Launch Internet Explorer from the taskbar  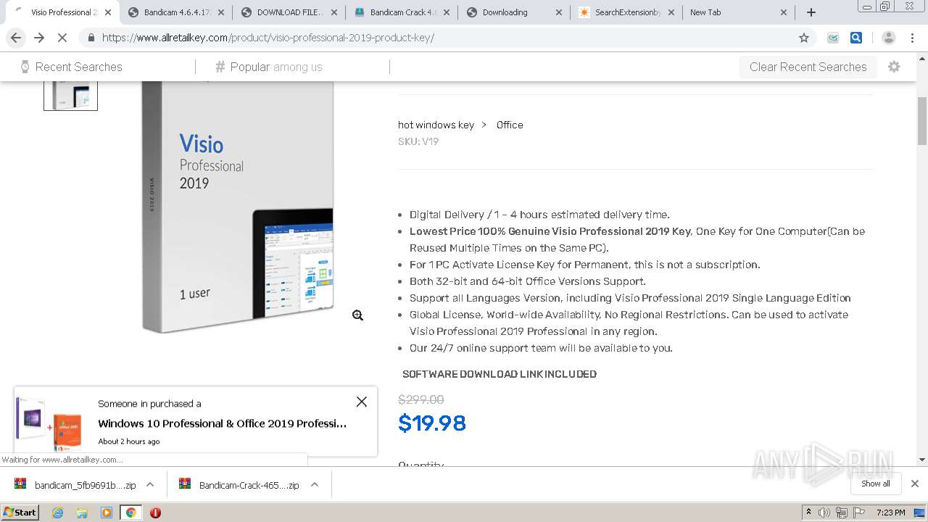tap(57, 513)
